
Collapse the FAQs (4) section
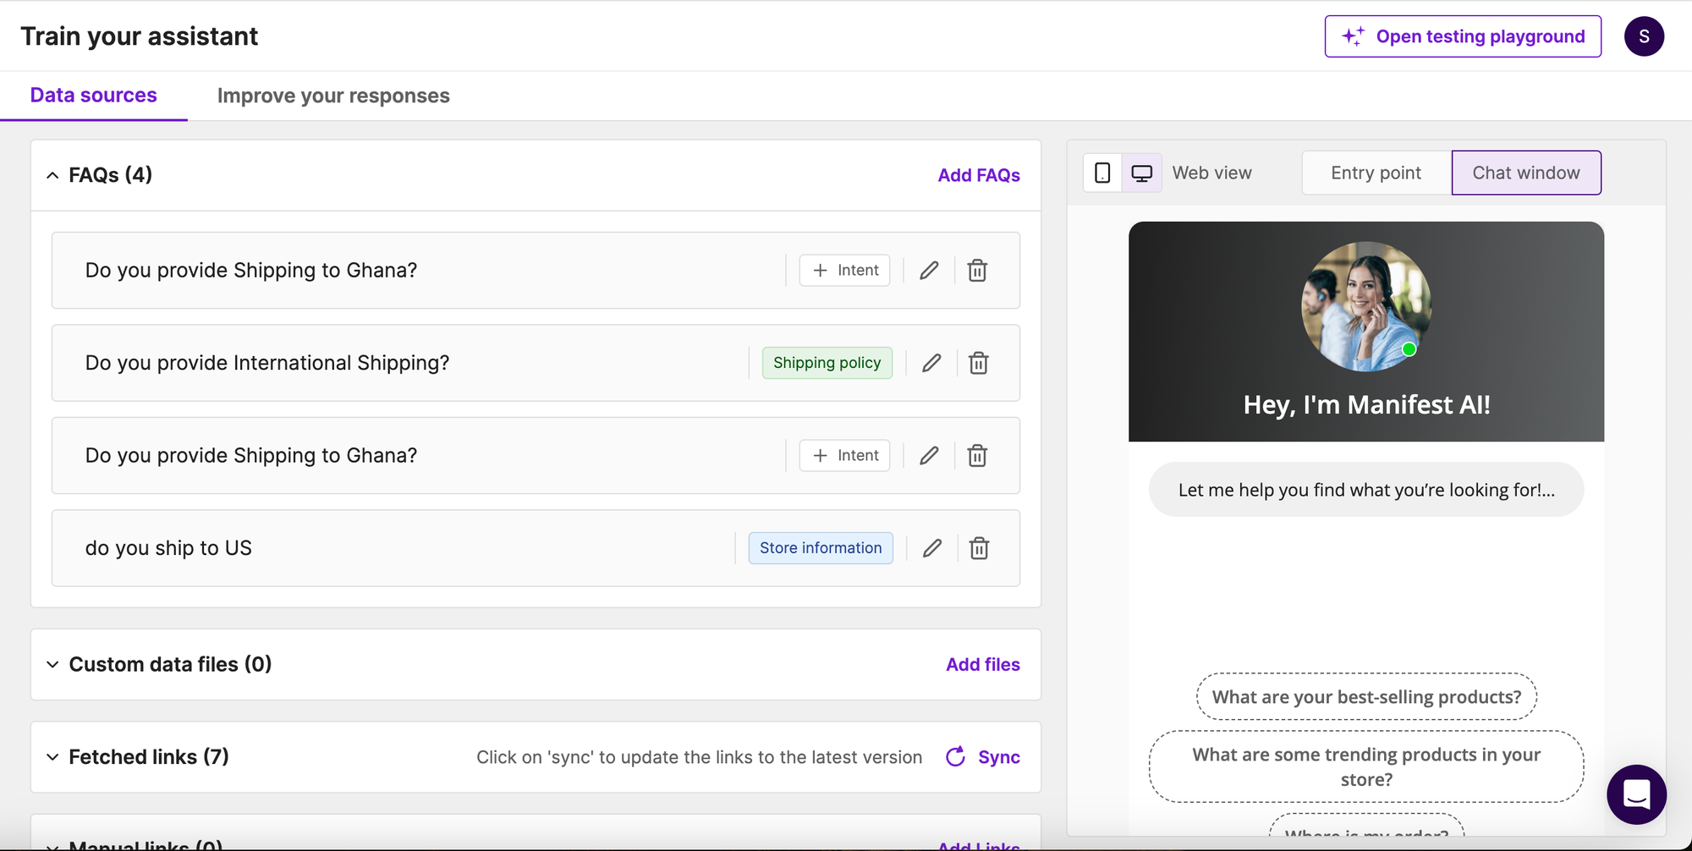(52, 175)
